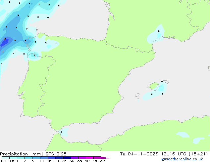This screenshot has width=210, height=162.
Task: Click the legend label "45"
Action: point(95,161)
